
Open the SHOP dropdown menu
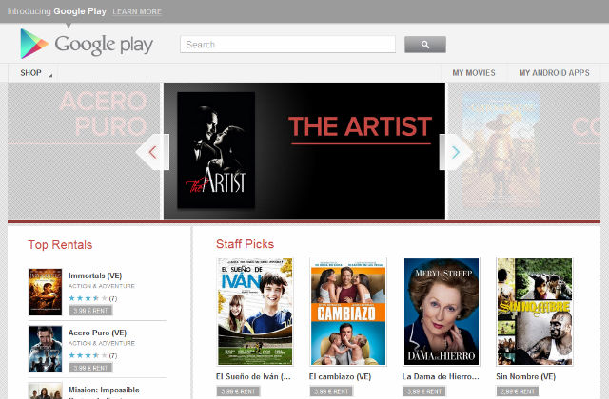pyautogui.click(x=36, y=73)
